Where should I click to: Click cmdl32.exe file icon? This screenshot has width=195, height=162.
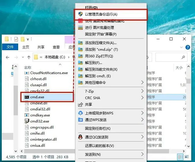click(x=27, y=121)
